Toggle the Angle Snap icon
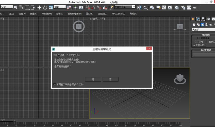 point(92,7)
